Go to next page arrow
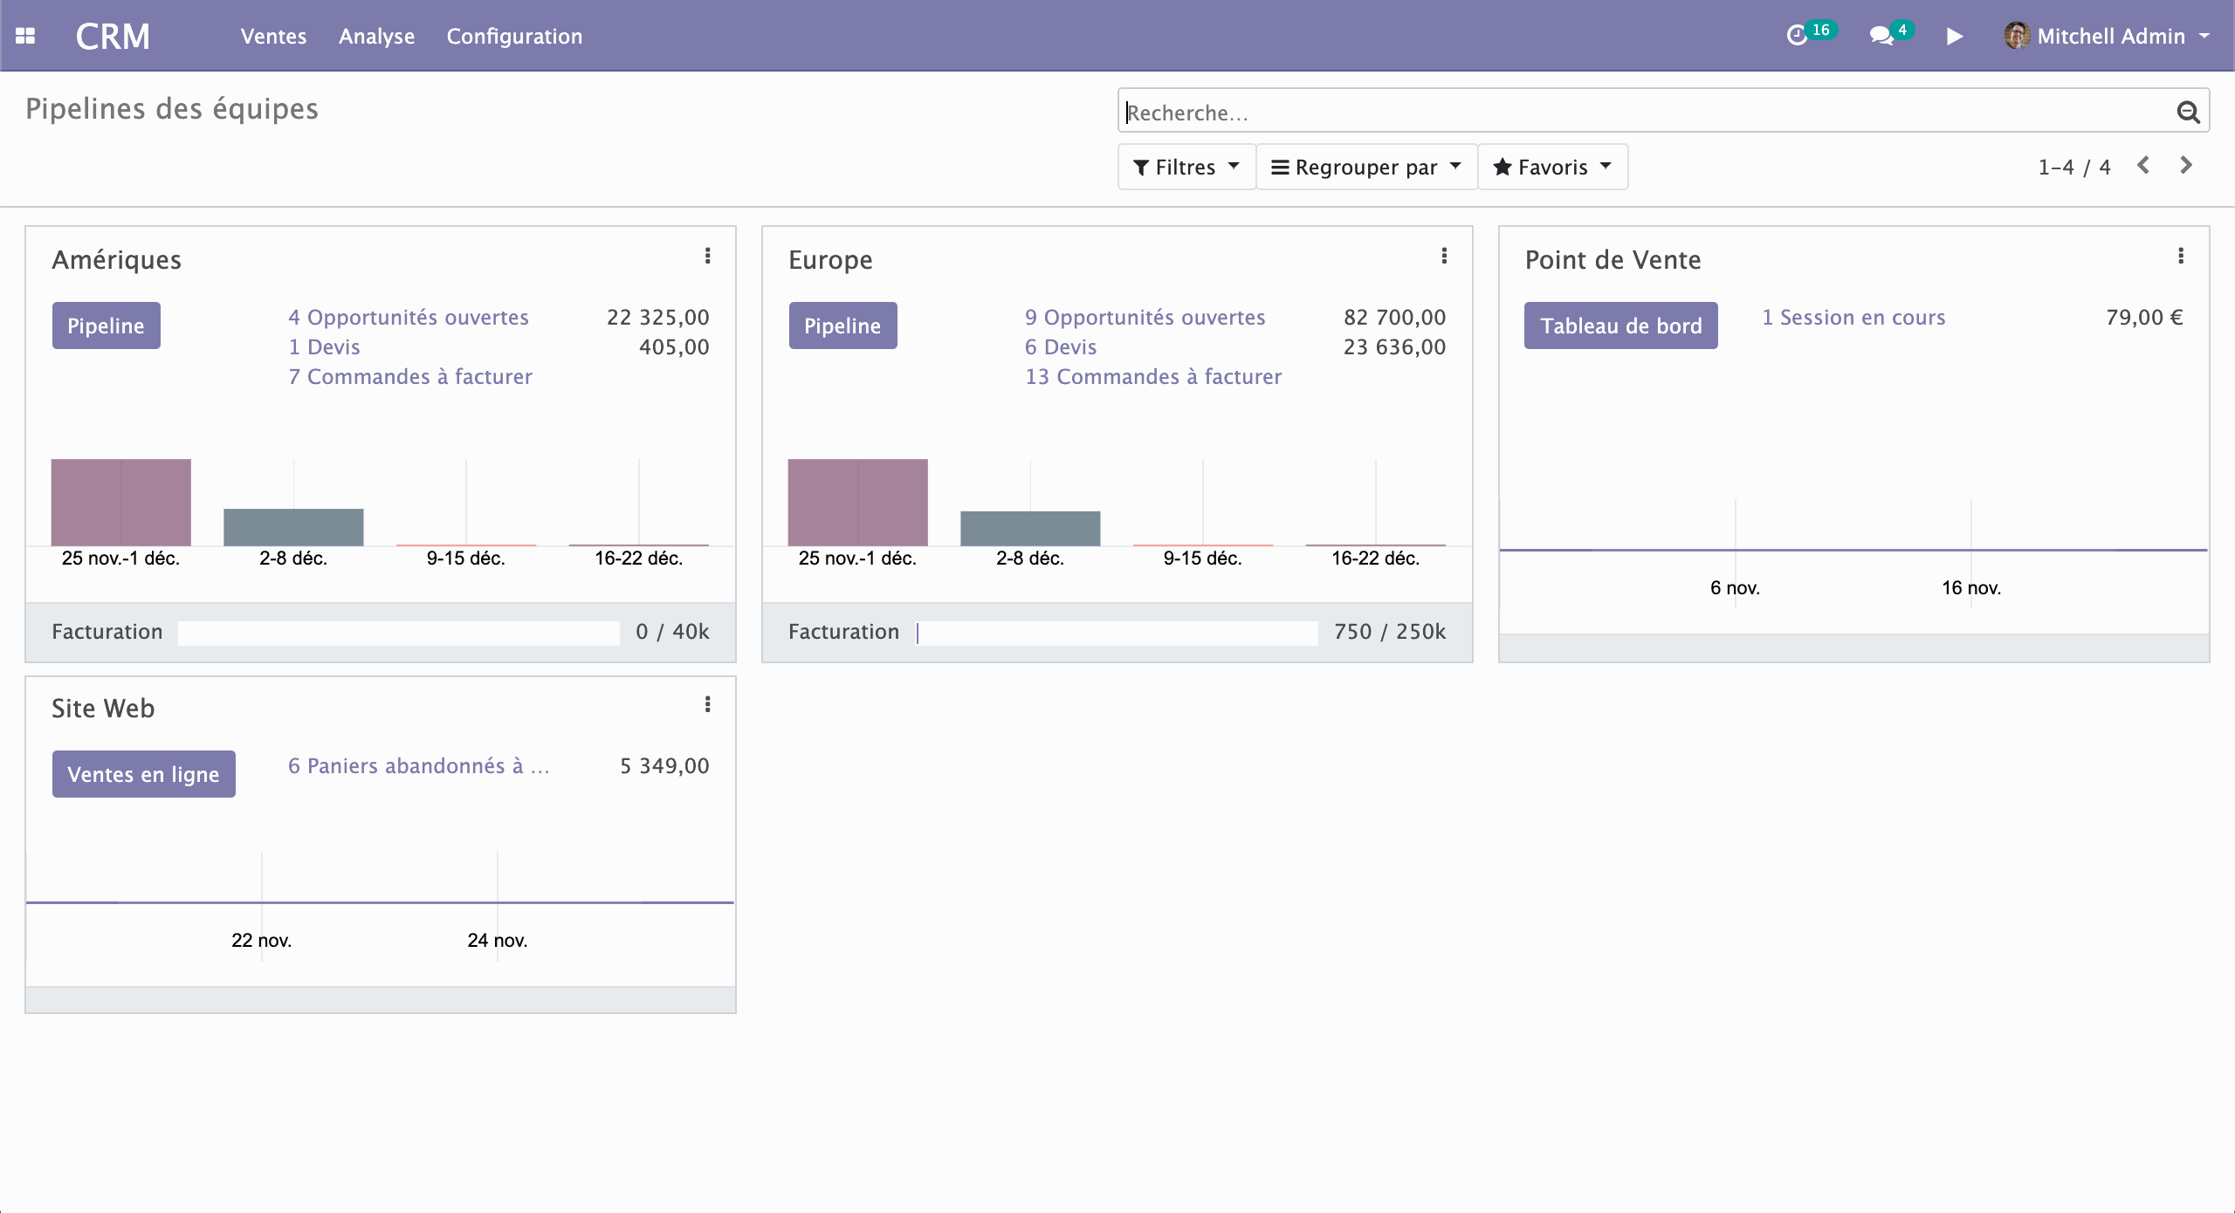This screenshot has width=2235, height=1213. pos(2186,165)
